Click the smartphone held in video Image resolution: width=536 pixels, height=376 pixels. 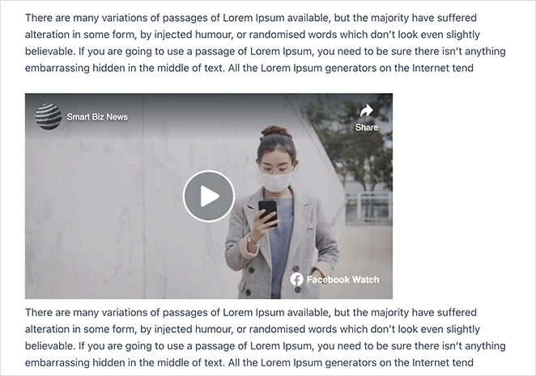[268, 212]
